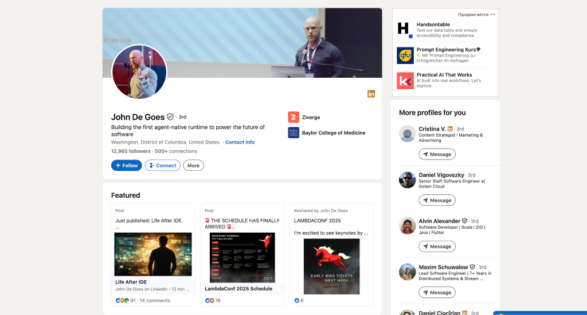
Task: Click the verification shield beside John De Goes
Action: pos(170,117)
